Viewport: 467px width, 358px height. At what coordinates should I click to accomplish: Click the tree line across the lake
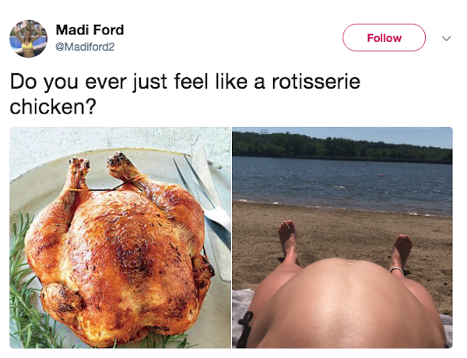coord(342,148)
